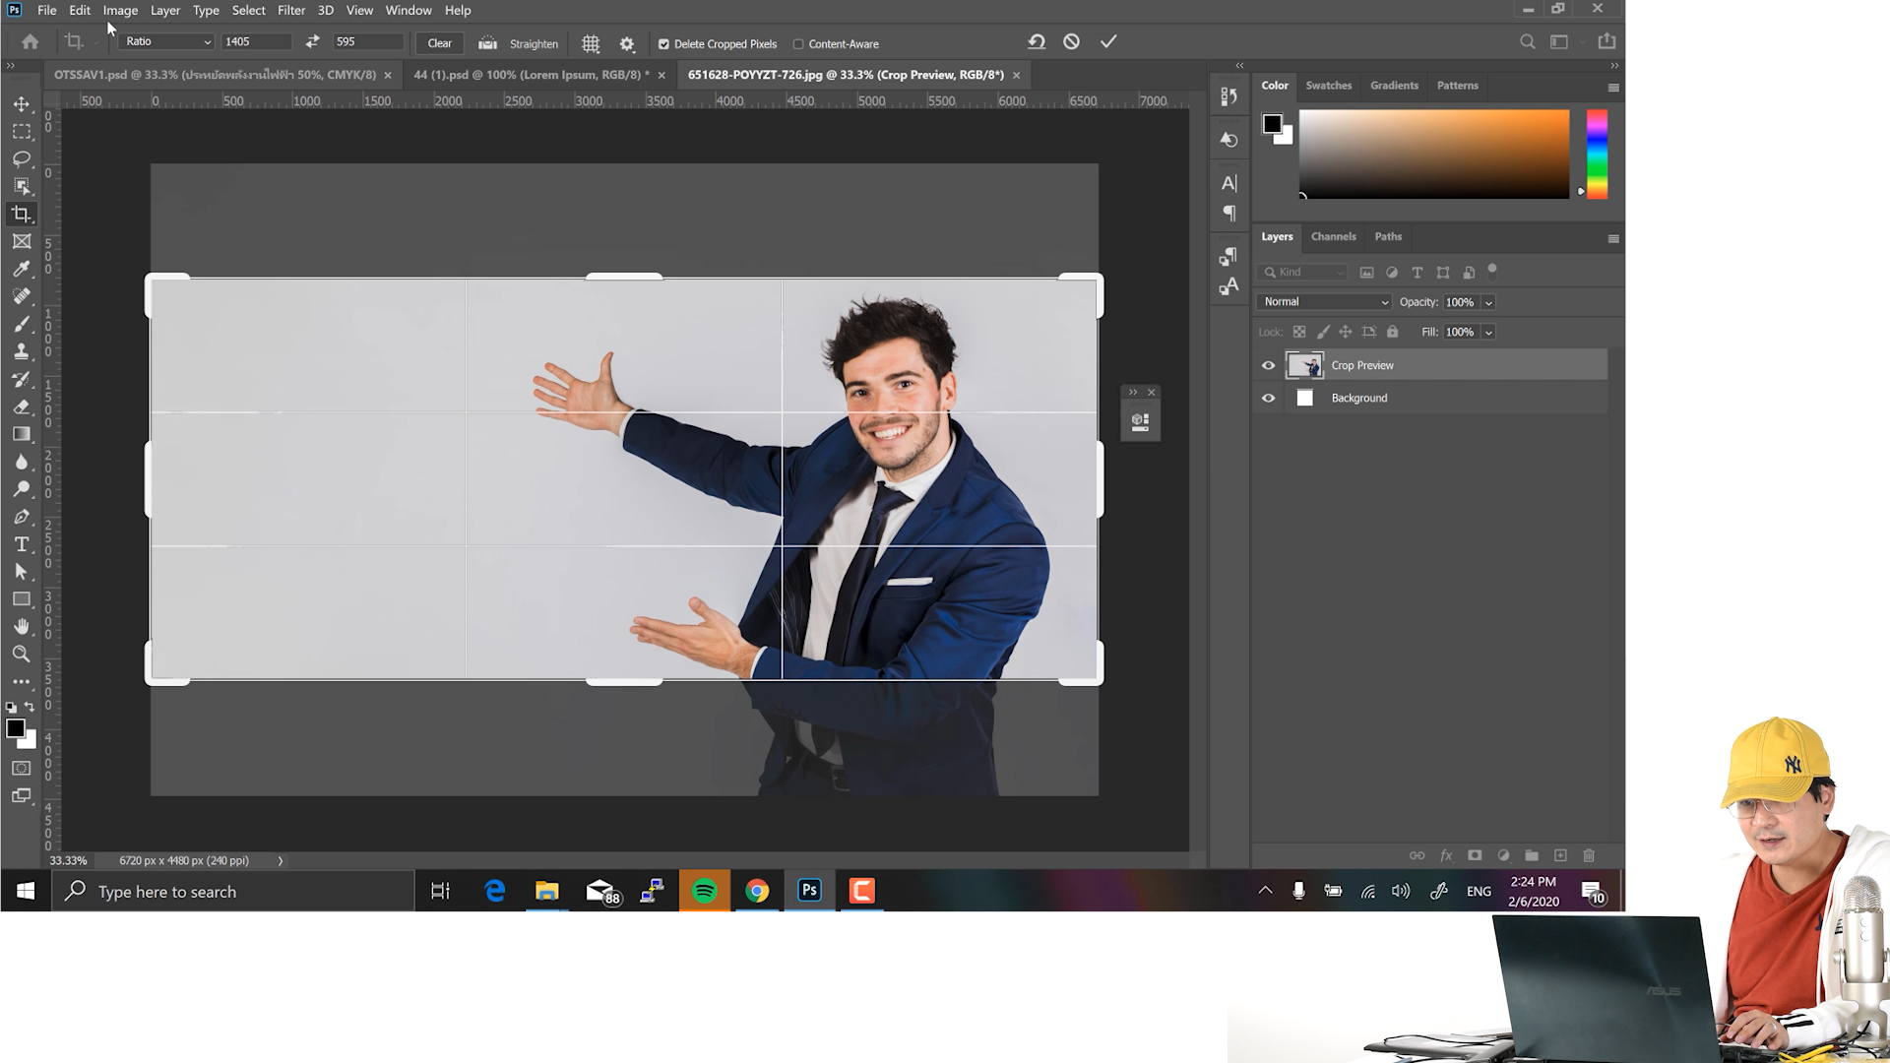Image resolution: width=1890 pixels, height=1063 pixels.
Task: Toggle Delete Cropped Pixels checkbox
Action: coord(663,44)
